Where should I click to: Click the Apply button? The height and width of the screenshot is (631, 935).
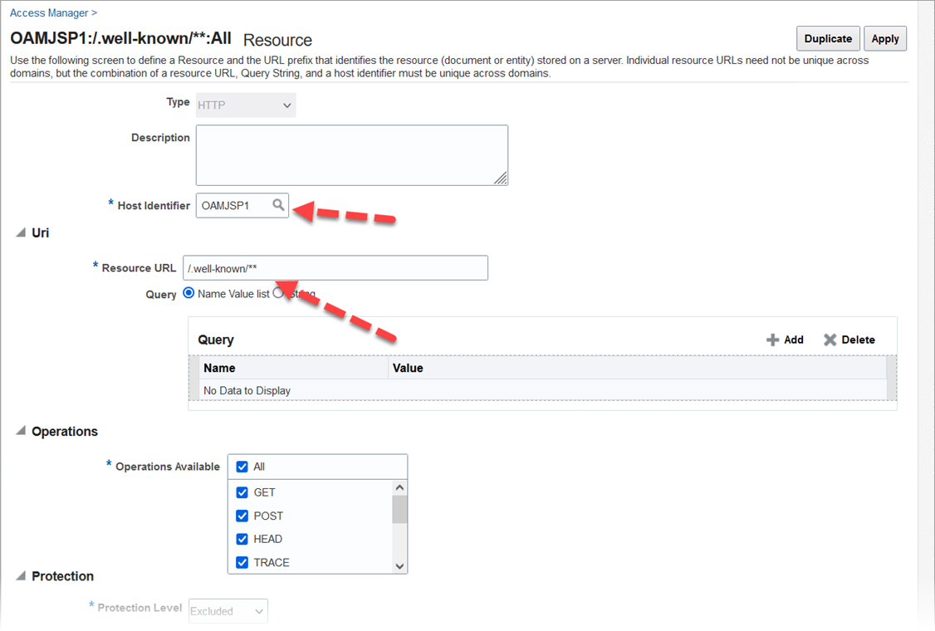(884, 39)
